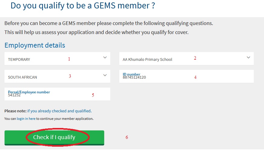The image size is (264, 156).
Task: Click the ID number value 88745124120
Action: click(x=134, y=77)
